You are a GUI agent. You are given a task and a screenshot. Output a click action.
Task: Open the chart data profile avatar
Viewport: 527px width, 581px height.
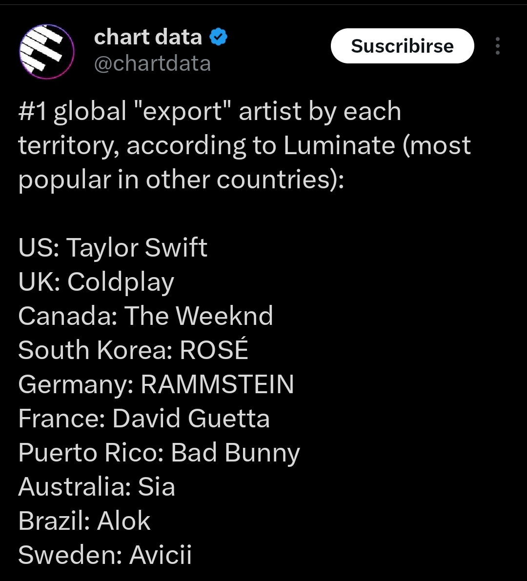click(x=46, y=51)
